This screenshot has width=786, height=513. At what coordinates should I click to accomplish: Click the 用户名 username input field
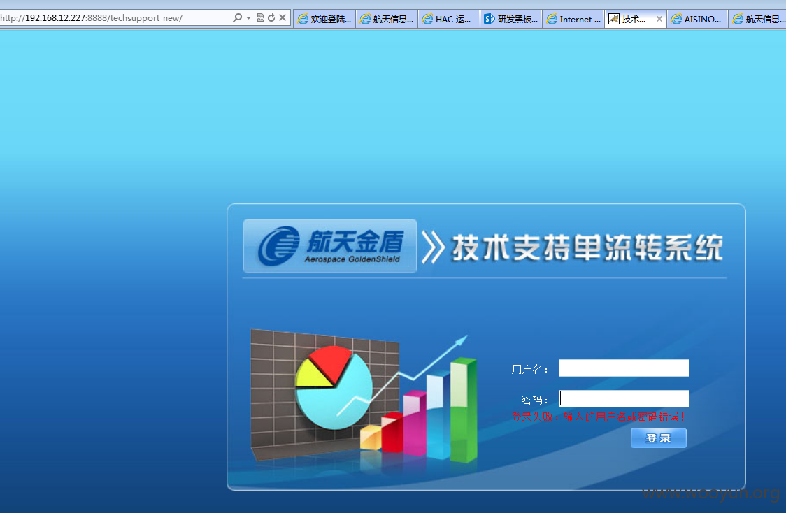(624, 368)
